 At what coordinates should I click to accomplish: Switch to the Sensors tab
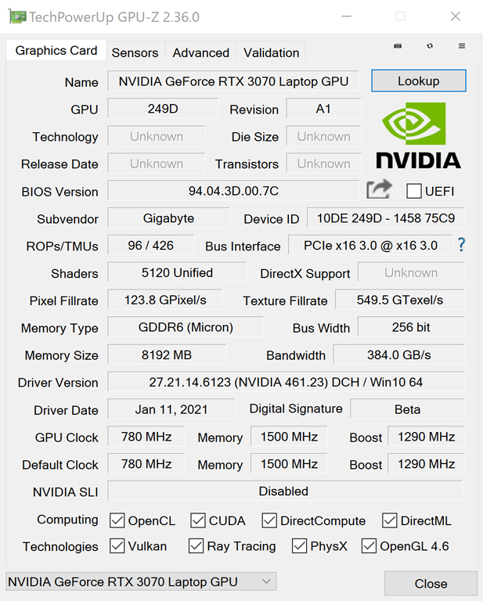coord(135,52)
